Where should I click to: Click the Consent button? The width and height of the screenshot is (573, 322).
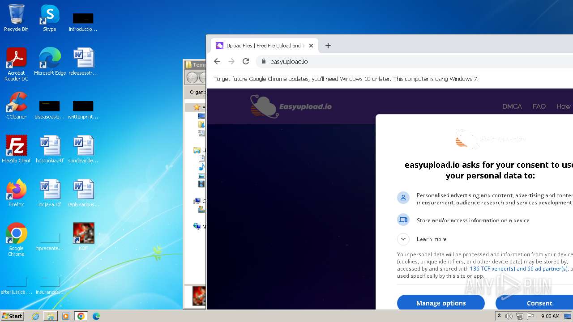pyautogui.click(x=535, y=303)
